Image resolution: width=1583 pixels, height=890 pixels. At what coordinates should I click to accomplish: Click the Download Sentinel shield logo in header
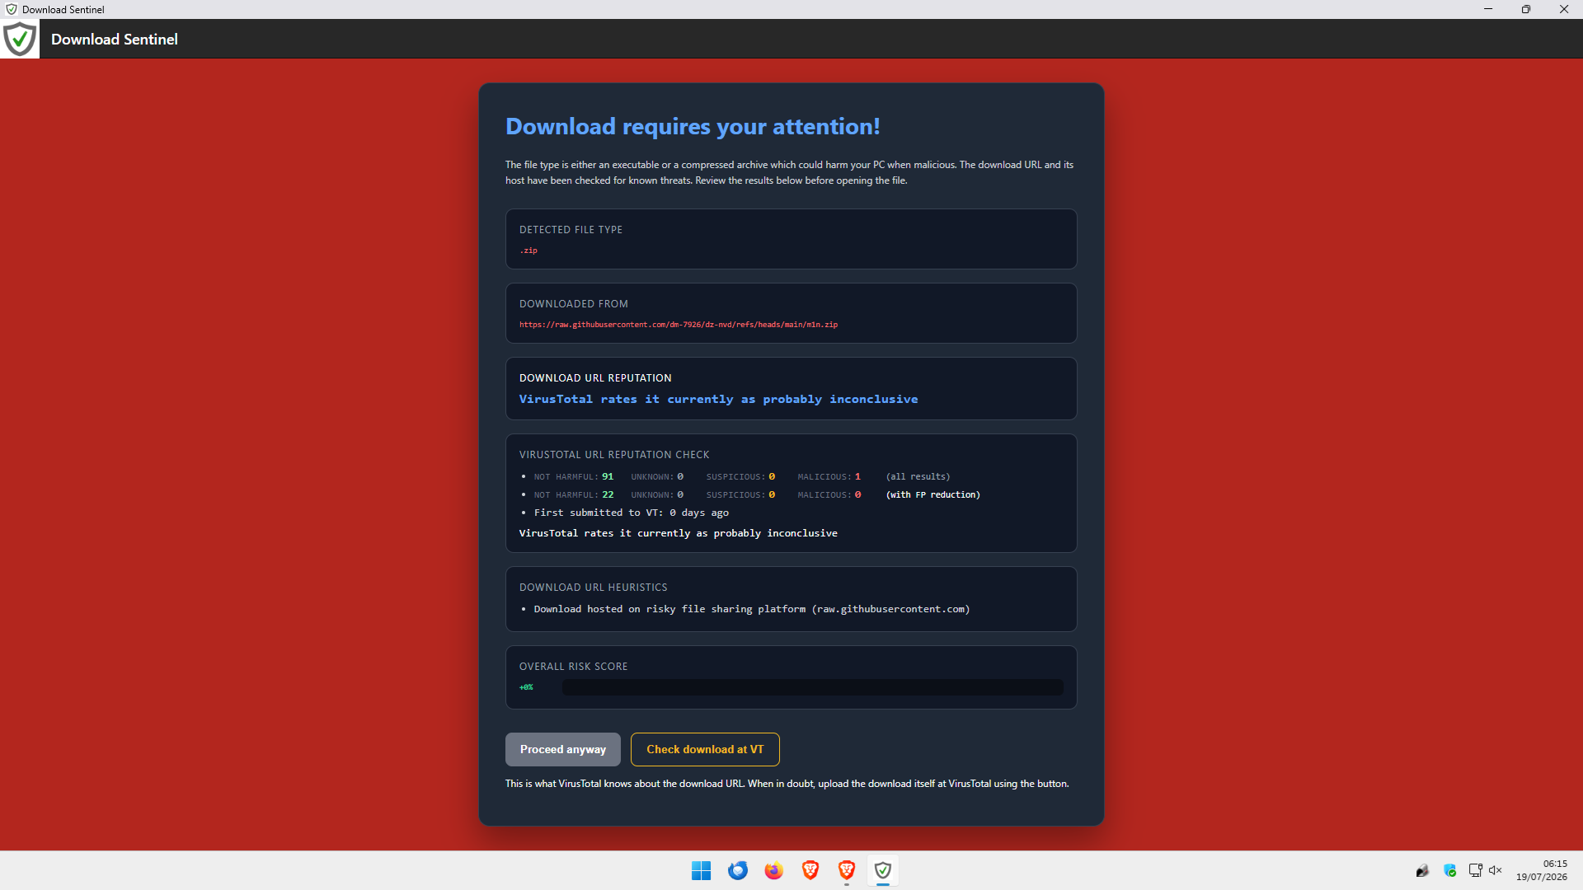[x=20, y=39]
